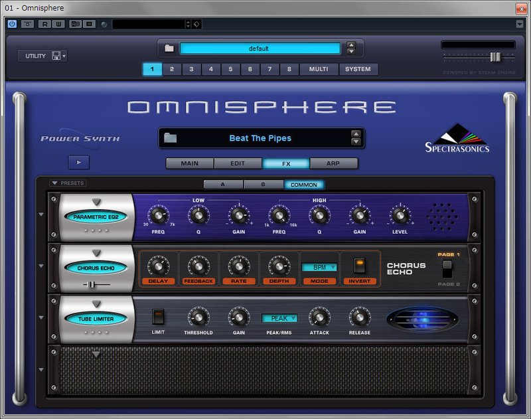Image resolution: width=531 pixels, height=419 pixels.
Task: Step the default multi preset up
Action: coord(352,45)
